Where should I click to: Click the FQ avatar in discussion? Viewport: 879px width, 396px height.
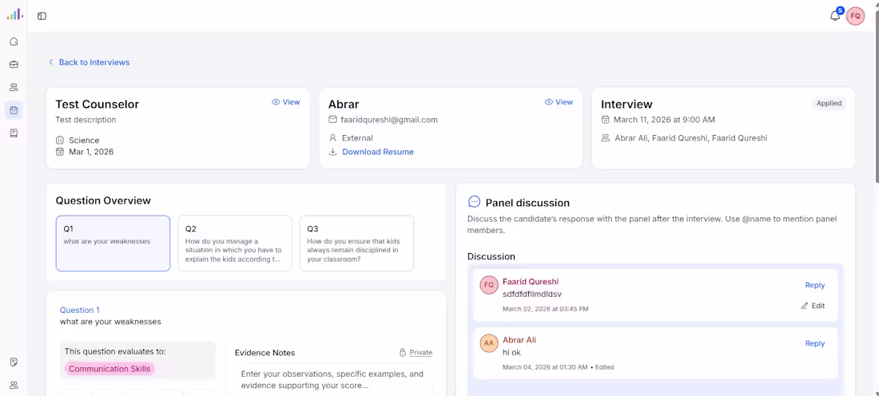coord(489,285)
